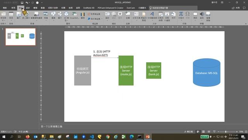
Task: Click the Slide Number icon
Action: 167,14
